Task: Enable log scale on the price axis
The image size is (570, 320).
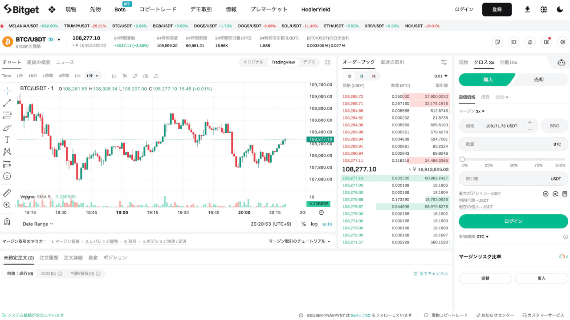Action: (x=314, y=224)
